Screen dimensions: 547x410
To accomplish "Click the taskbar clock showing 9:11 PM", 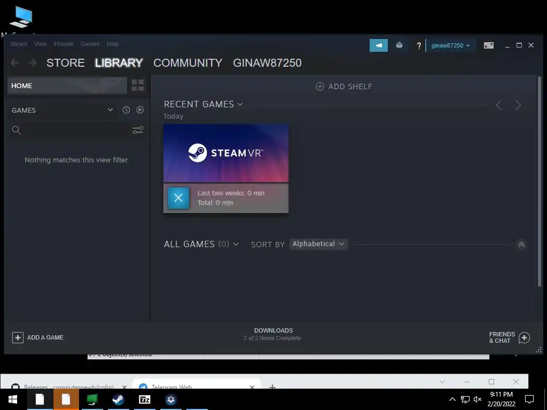I will point(501,399).
